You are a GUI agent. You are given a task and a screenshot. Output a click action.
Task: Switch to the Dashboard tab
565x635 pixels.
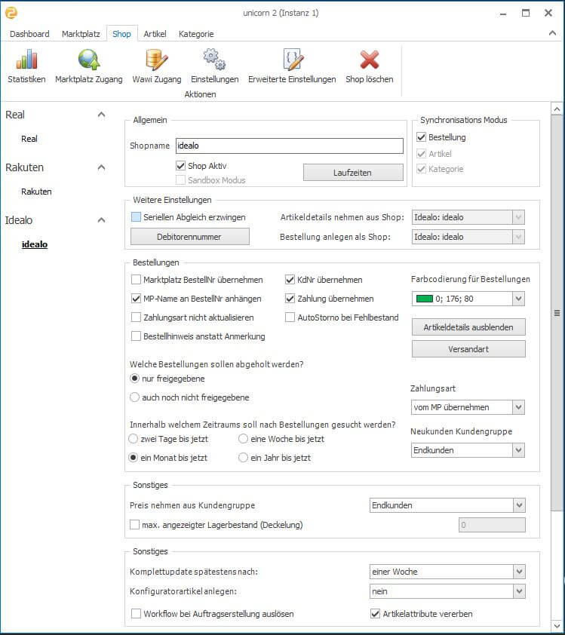[29, 34]
